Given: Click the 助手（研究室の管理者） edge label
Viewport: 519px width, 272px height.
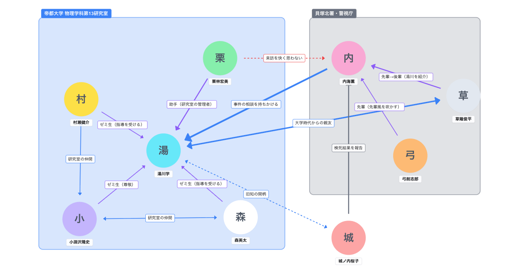Looking at the screenshot, I should click(192, 104).
